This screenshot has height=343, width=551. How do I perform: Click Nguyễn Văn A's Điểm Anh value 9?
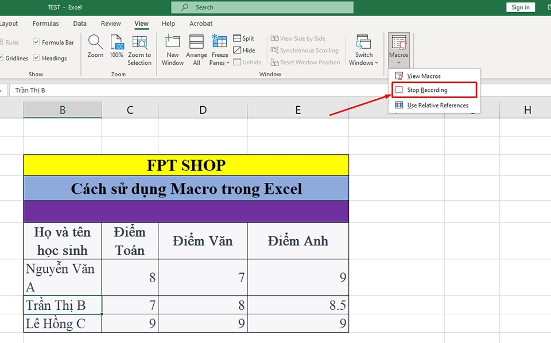[298, 278]
